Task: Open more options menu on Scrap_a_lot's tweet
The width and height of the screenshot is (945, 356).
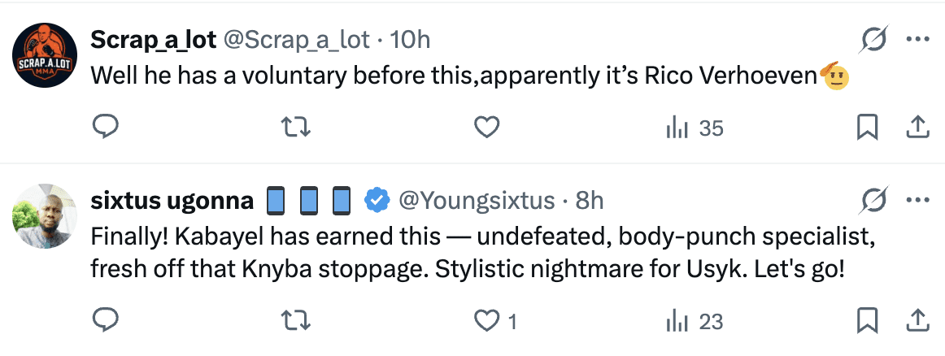Action: tap(917, 39)
